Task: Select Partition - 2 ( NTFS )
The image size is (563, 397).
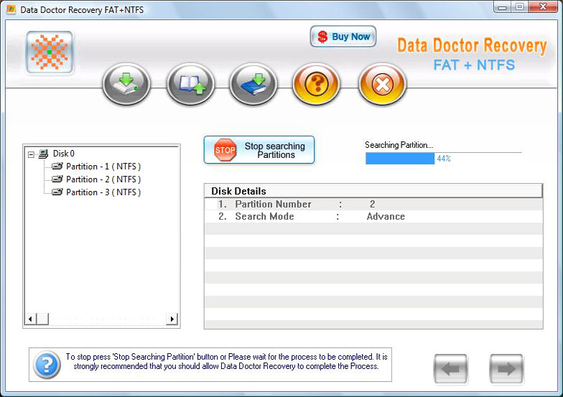Action: pos(103,179)
